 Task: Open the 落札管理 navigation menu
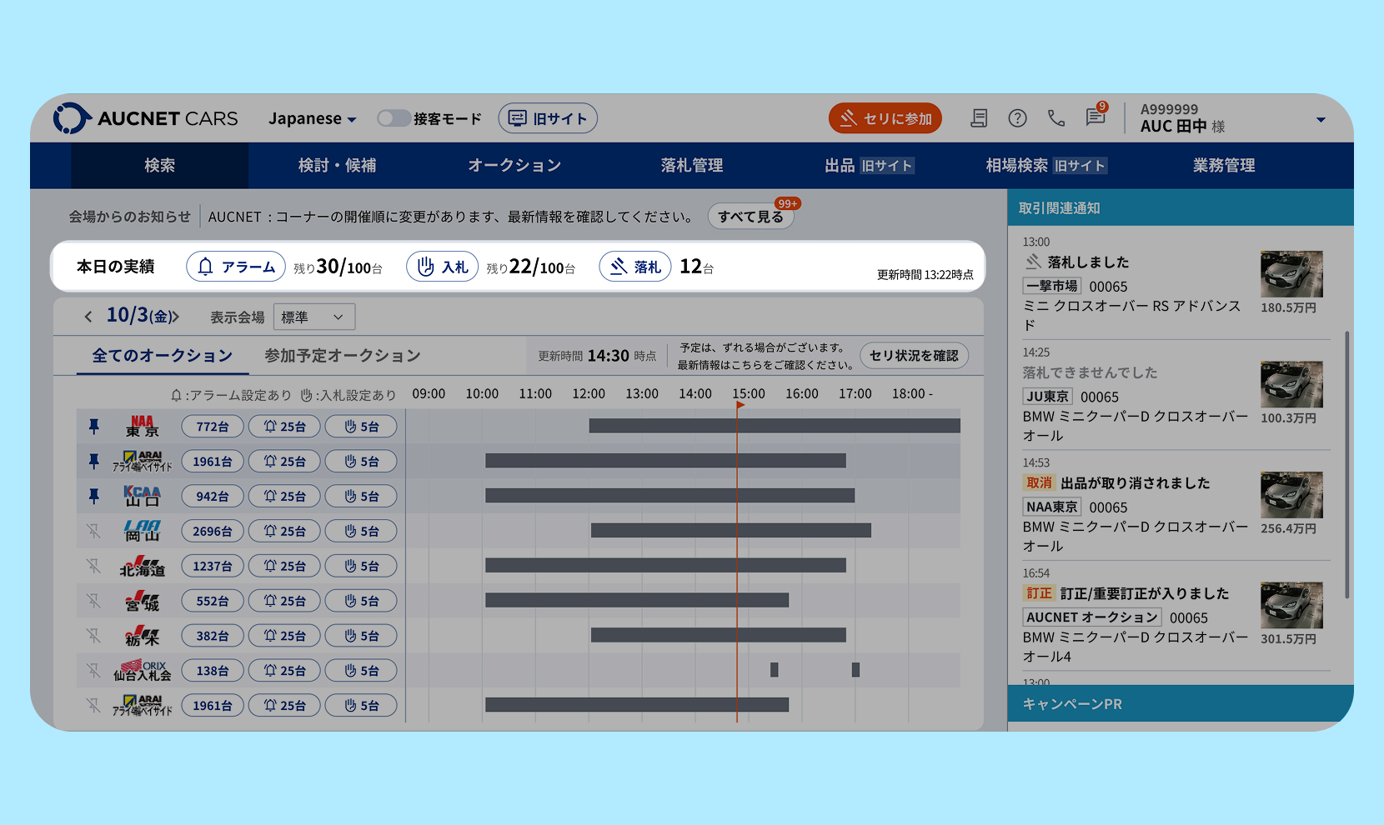click(691, 166)
